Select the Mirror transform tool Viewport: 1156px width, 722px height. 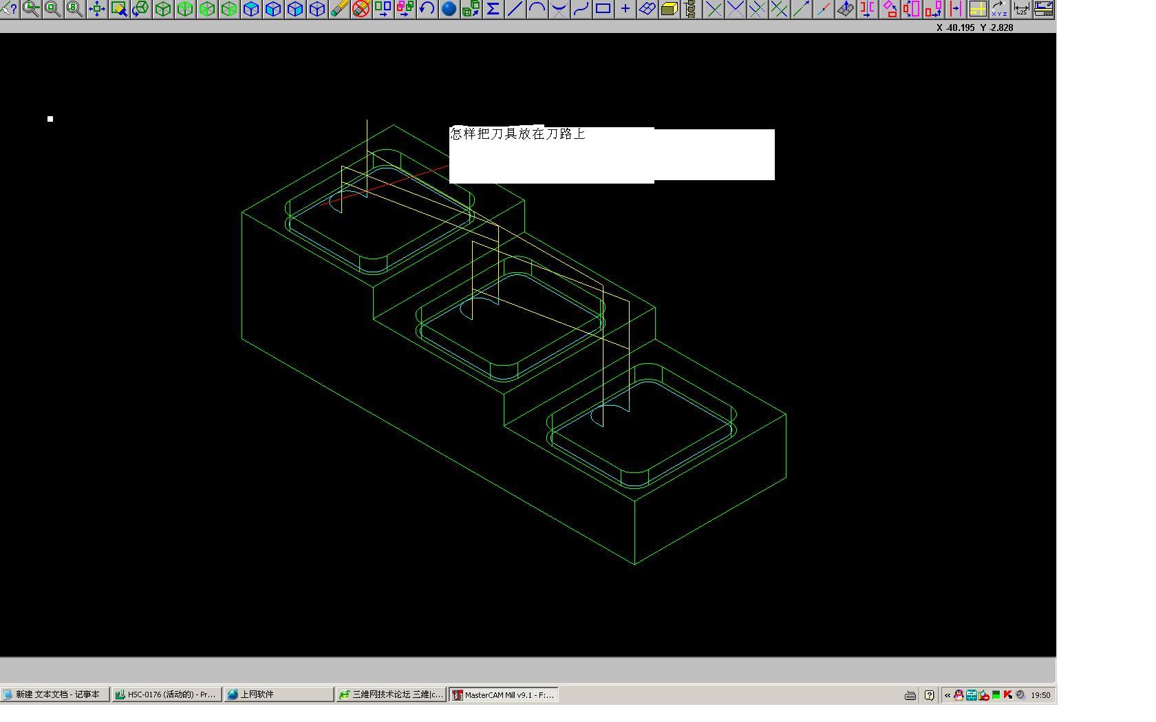tap(868, 9)
